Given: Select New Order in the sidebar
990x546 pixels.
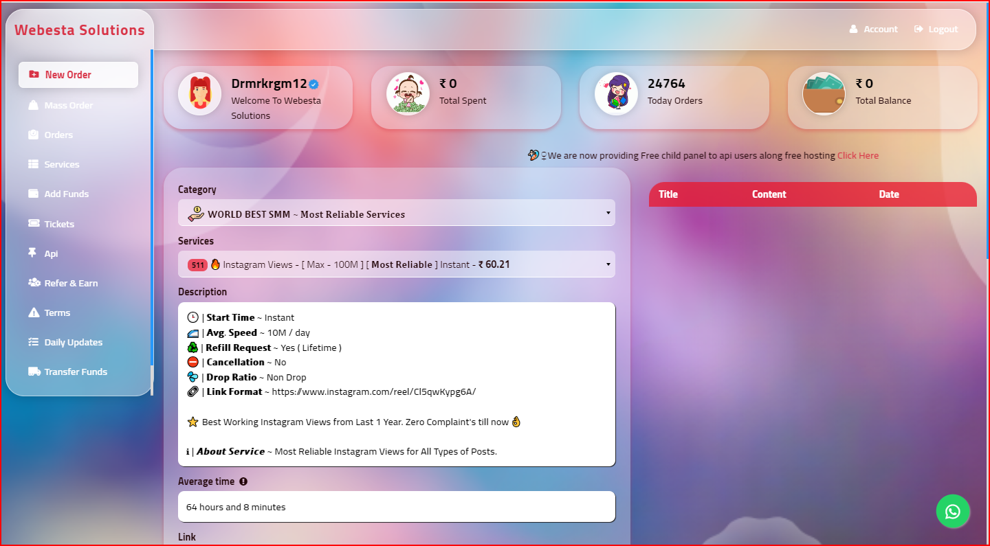Looking at the screenshot, I should click(78, 75).
